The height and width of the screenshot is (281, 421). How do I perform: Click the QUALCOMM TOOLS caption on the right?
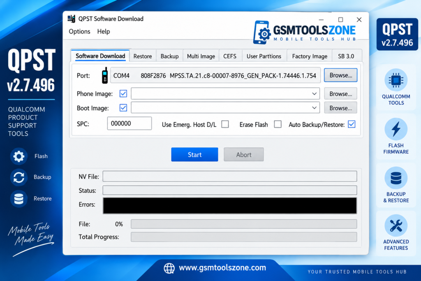[x=396, y=100]
